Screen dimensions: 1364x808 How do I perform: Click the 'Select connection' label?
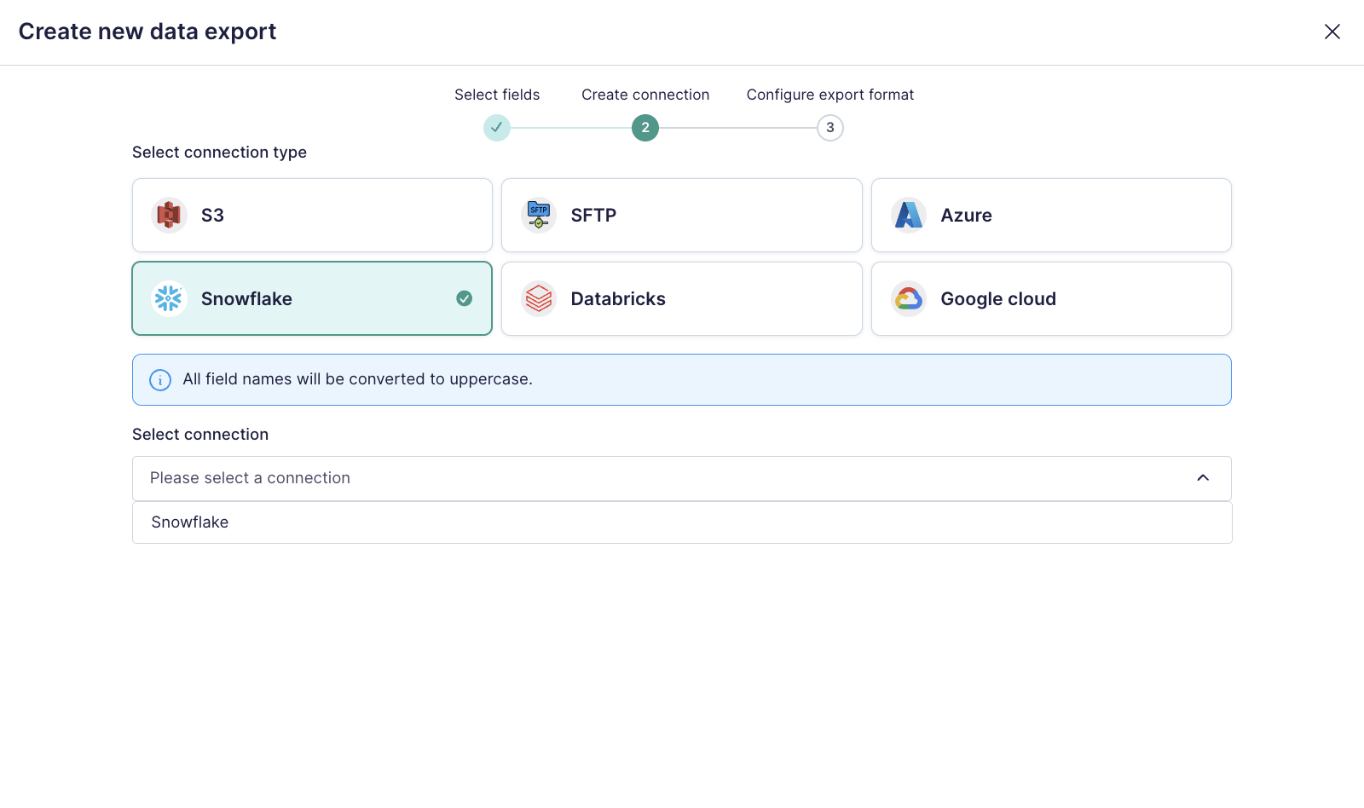click(x=200, y=435)
